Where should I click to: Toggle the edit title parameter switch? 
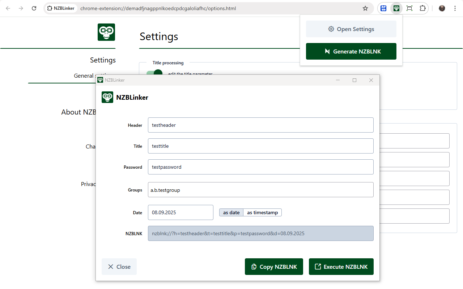click(154, 72)
